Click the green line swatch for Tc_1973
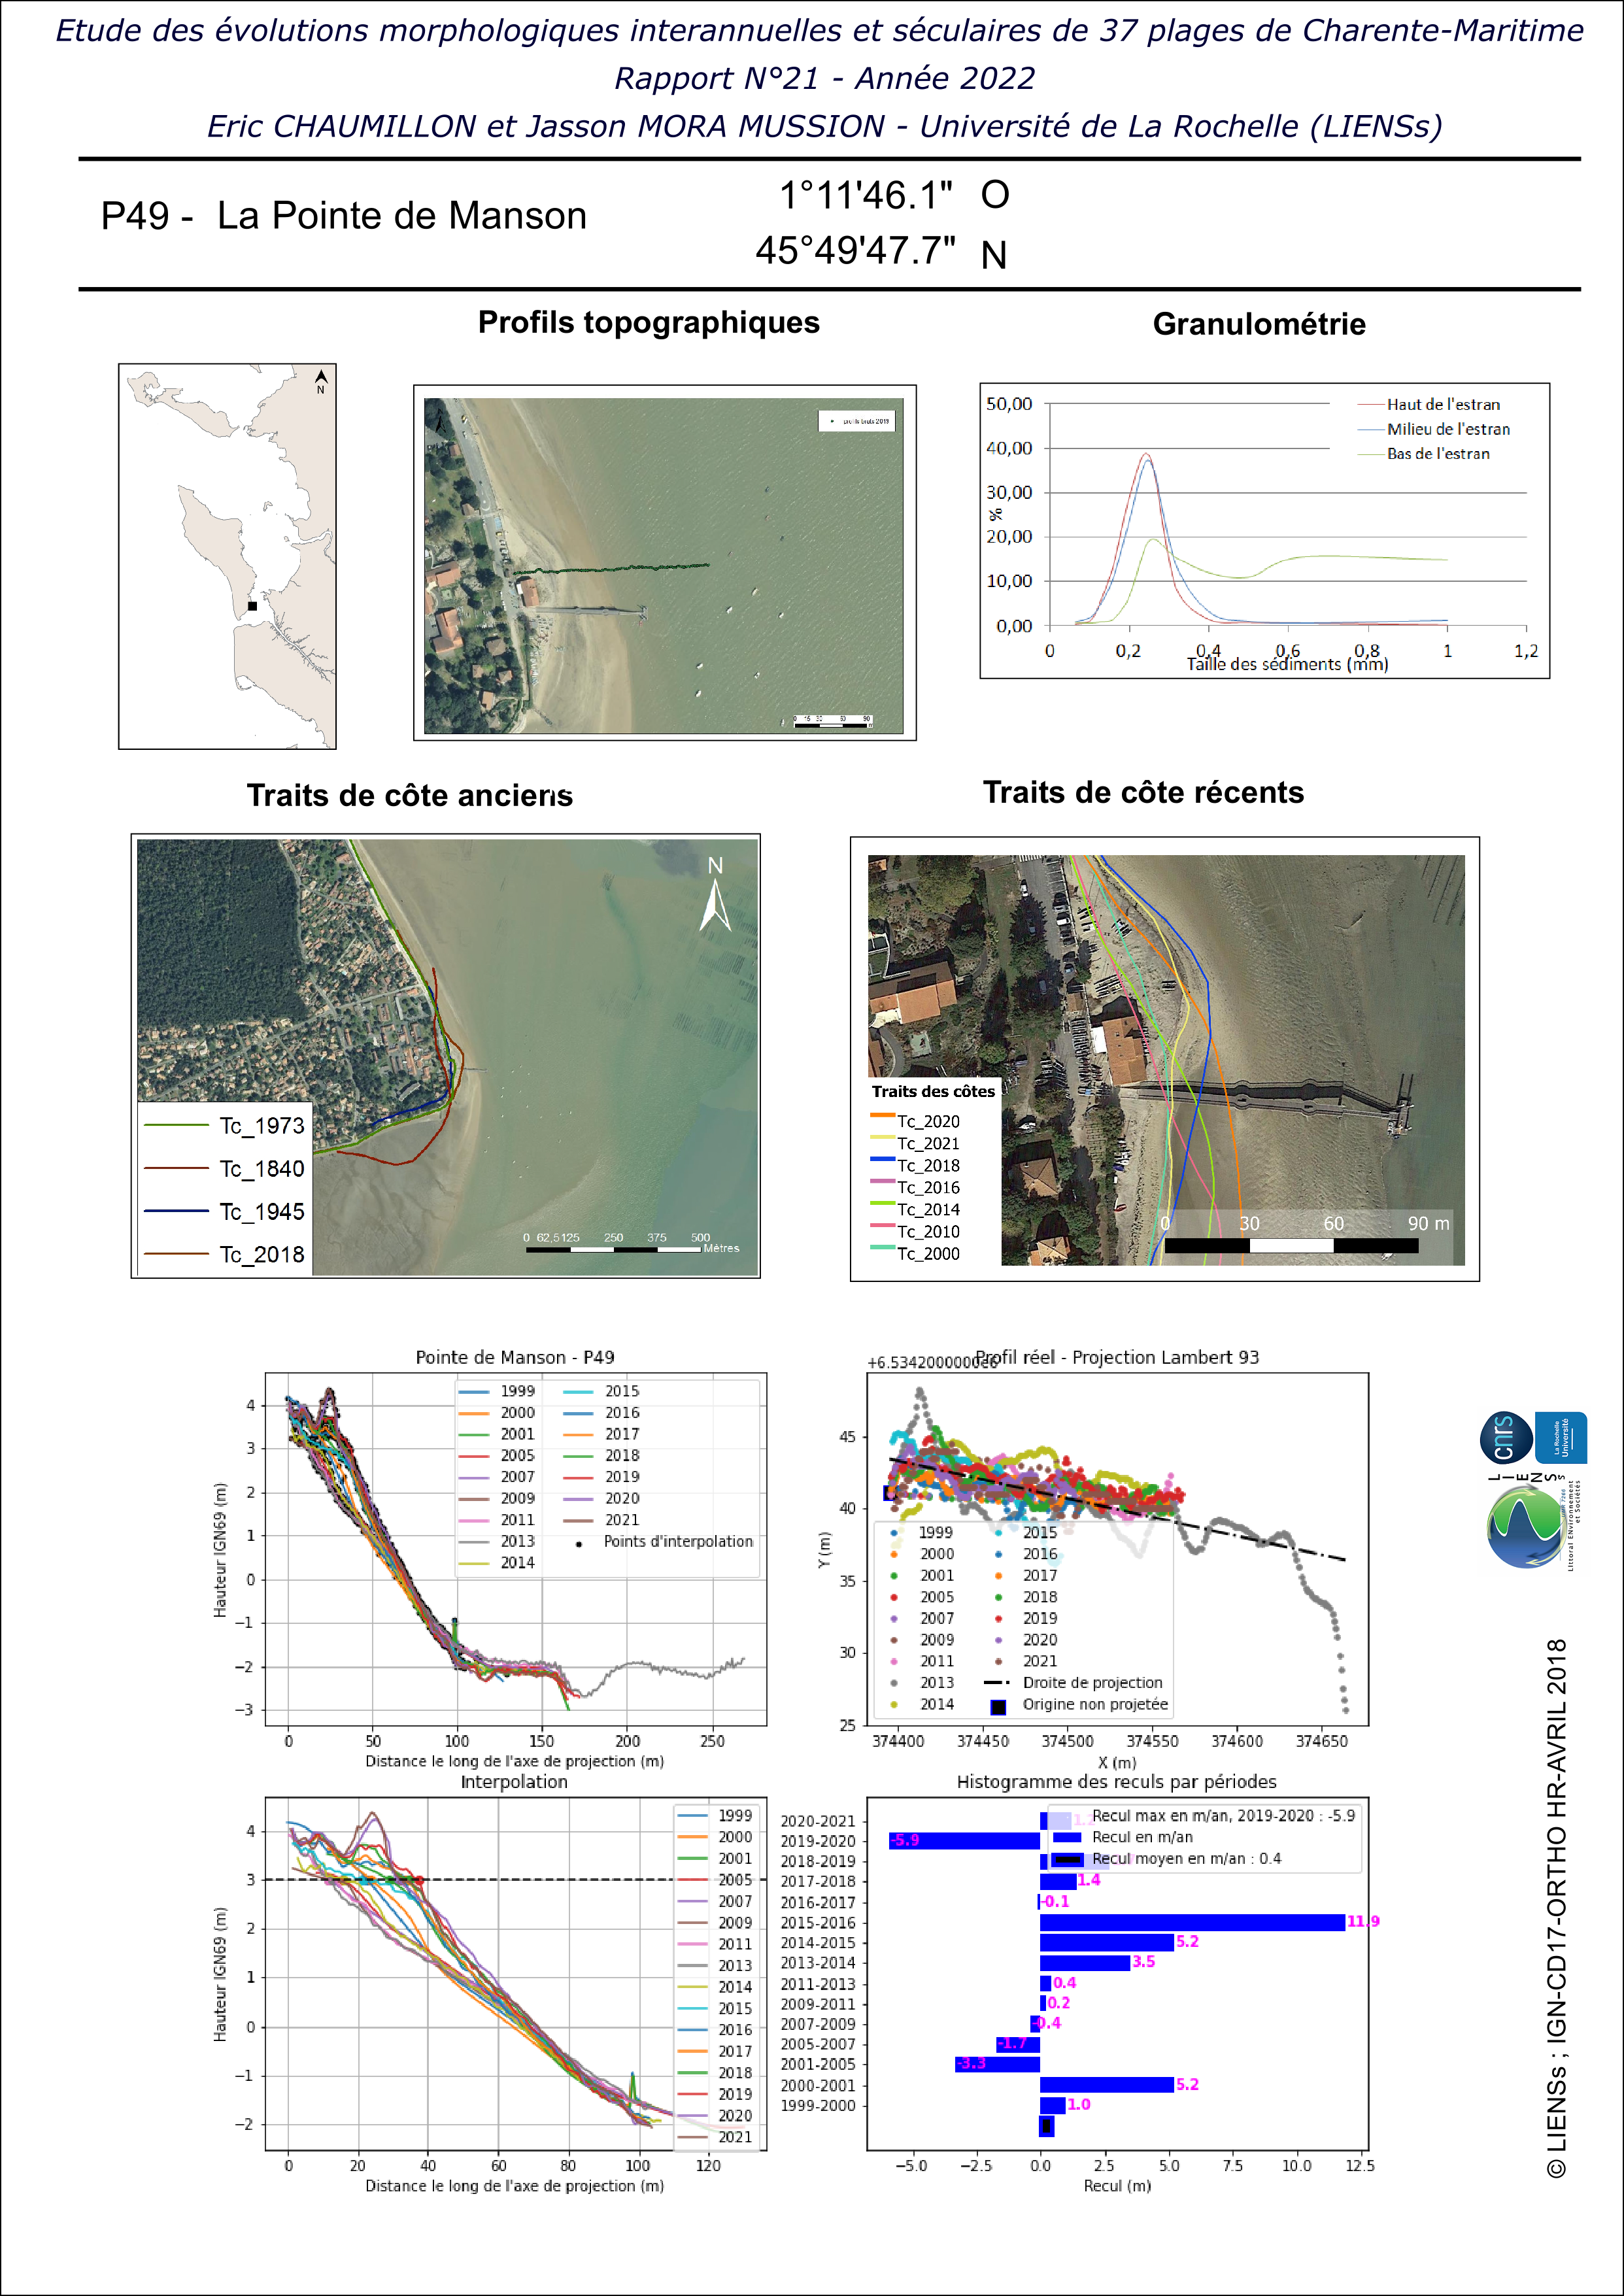 point(175,1125)
